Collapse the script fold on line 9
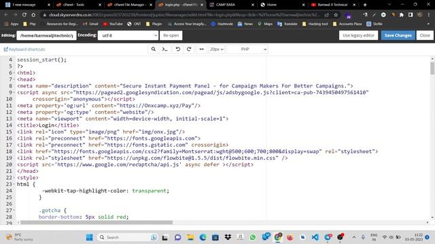 14,93
